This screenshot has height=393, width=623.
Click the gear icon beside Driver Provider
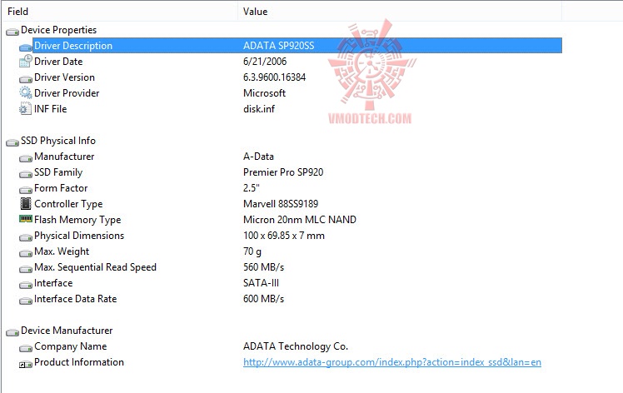(26, 92)
